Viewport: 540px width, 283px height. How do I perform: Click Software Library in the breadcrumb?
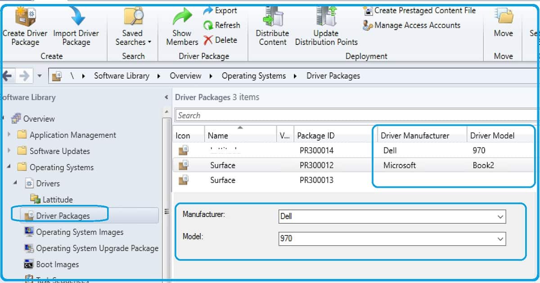click(x=121, y=76)
